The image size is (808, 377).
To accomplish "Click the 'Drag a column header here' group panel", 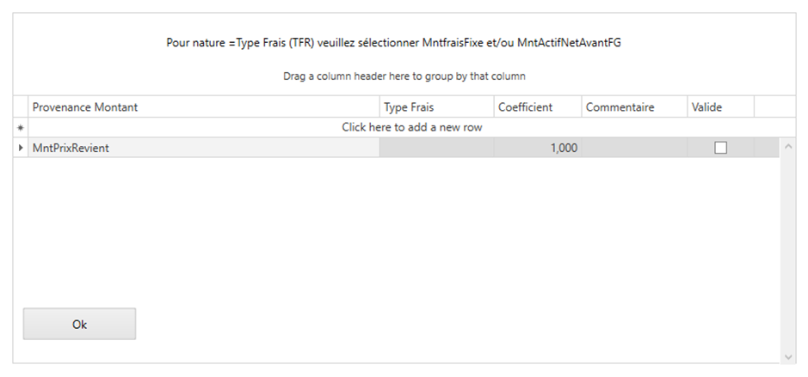I will [404, 76].
